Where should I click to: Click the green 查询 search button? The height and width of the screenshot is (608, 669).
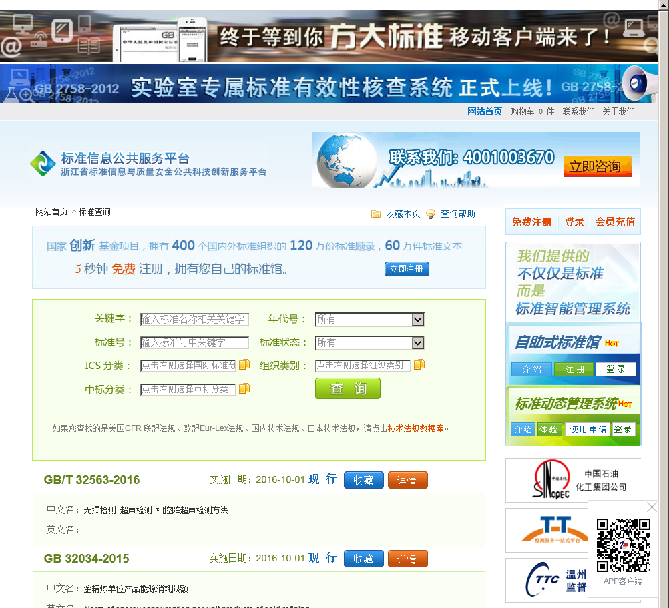(x=348, y=389)
